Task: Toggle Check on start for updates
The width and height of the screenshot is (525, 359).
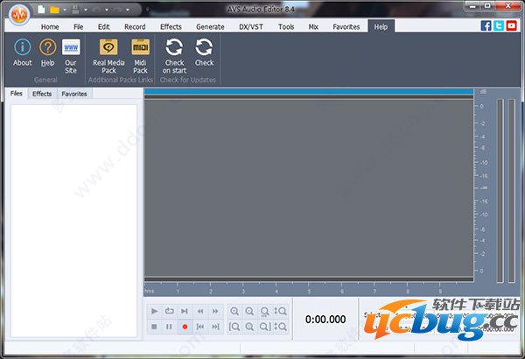Action: coord(174,56)
